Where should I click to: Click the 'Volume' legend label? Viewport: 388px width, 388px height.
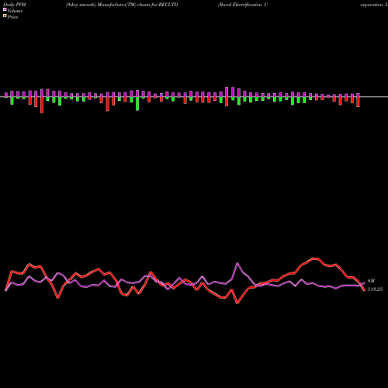pyautogui.click(x=15, y=11)
